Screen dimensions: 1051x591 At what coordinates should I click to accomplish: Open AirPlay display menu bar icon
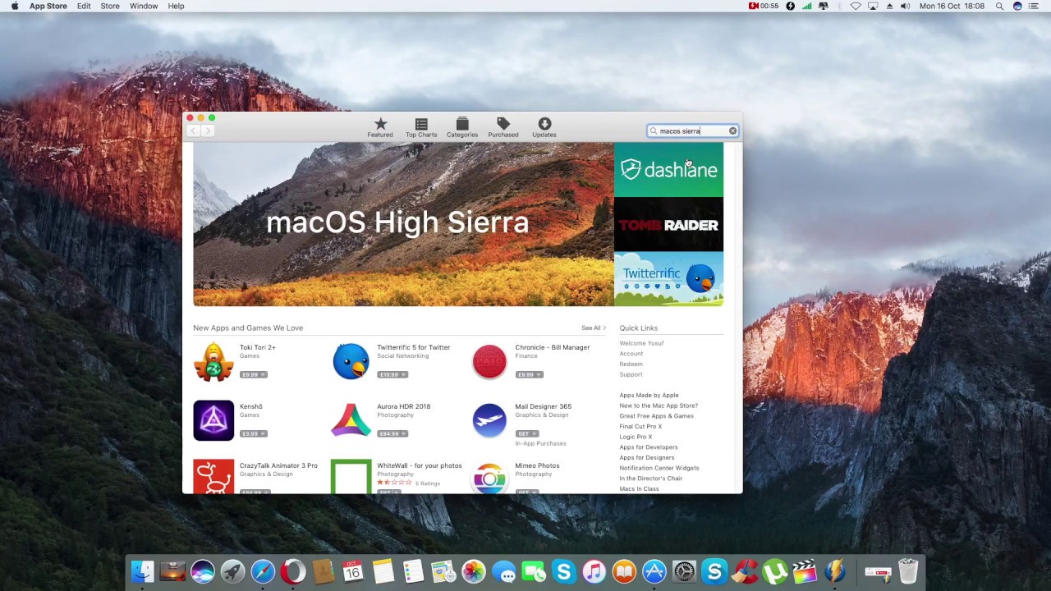873,6
